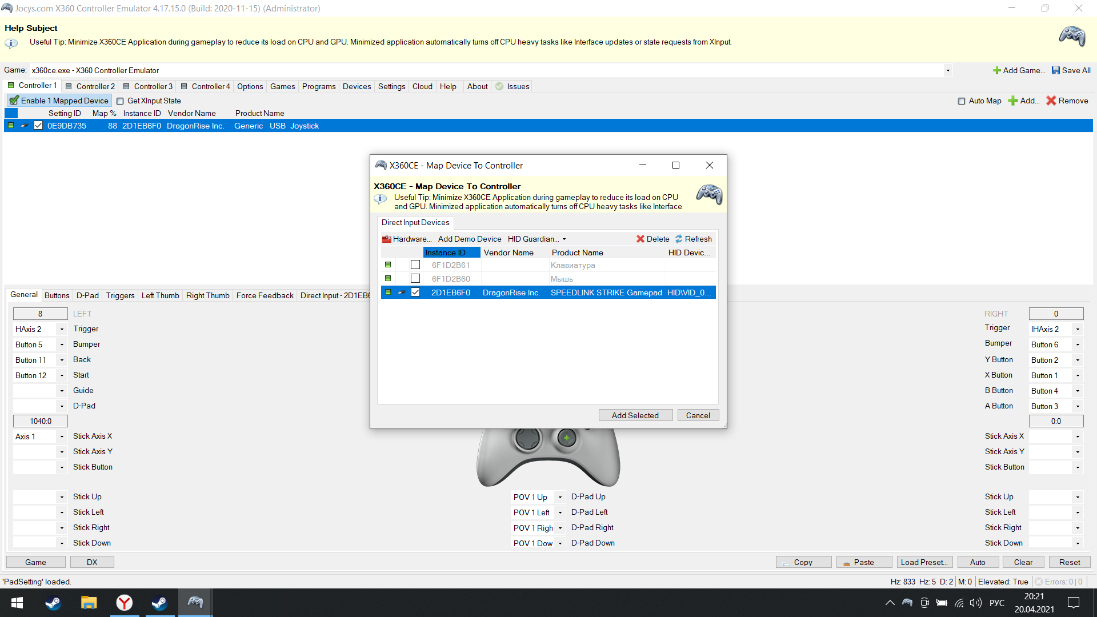Click the Delete cross icon in the dialog
Image resolution: width=1097 pixels, height=617 pixels.
tap(640, 239)
